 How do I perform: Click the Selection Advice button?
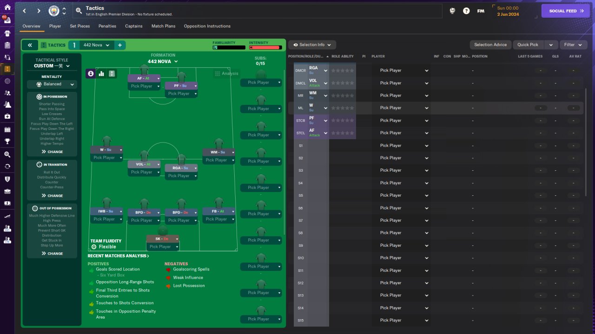(x=490, y=45)
